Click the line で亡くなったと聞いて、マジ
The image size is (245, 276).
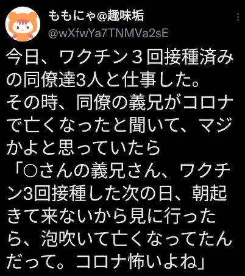(121, 126)
